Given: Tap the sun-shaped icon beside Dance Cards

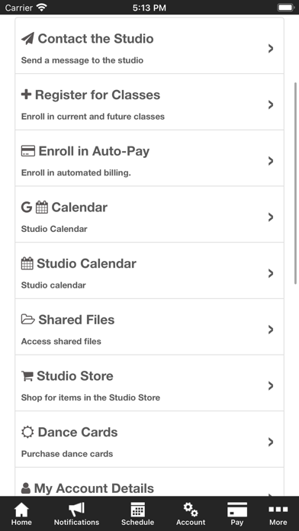Looking at the screenshot, I should coord(27,432).
